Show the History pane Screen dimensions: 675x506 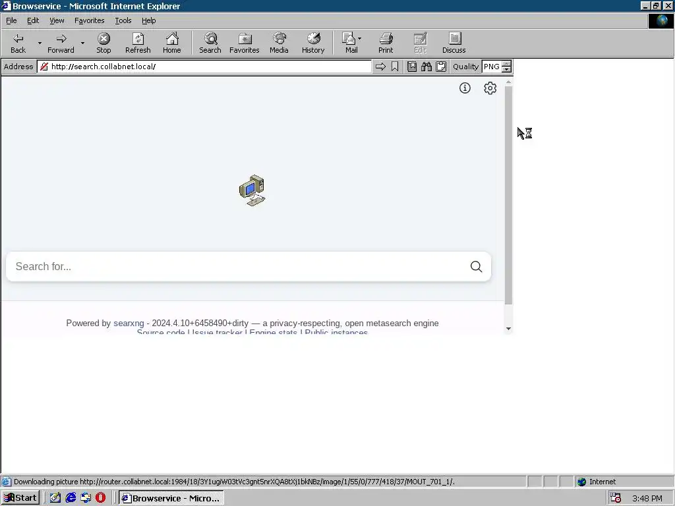coord(313,43)
